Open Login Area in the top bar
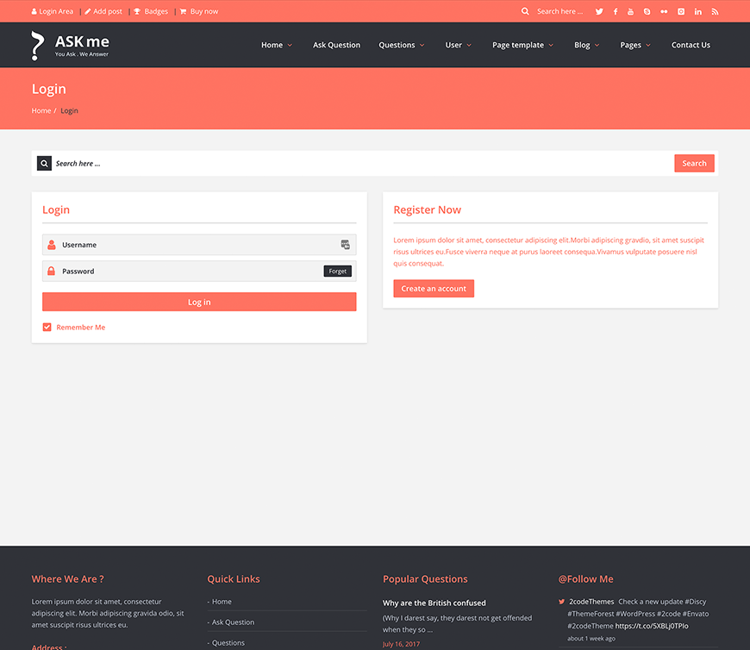This screenshot has width=750, height=650. tap(52, 11)
